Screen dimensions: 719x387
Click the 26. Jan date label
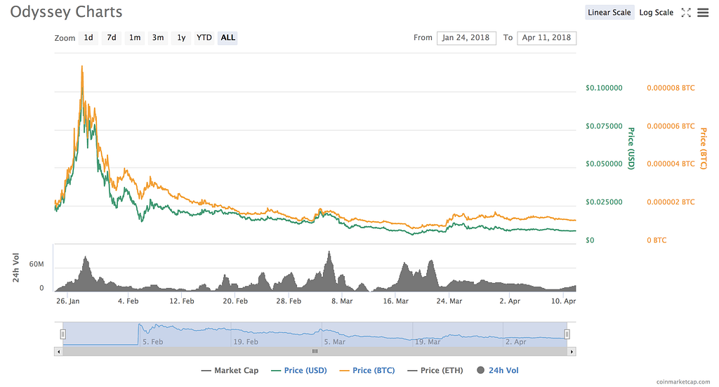(68, 301)
